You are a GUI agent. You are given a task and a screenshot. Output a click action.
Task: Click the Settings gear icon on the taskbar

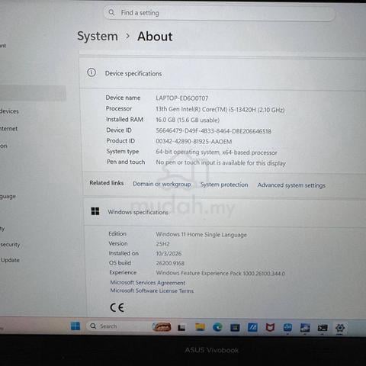340,328
